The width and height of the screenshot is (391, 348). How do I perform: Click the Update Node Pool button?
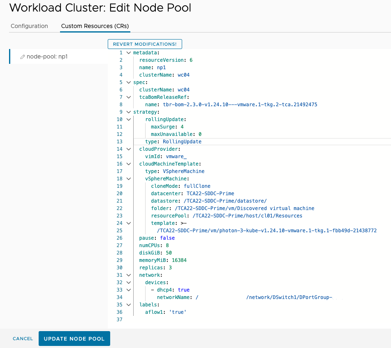pyautogui.click(x=74, y=339)
